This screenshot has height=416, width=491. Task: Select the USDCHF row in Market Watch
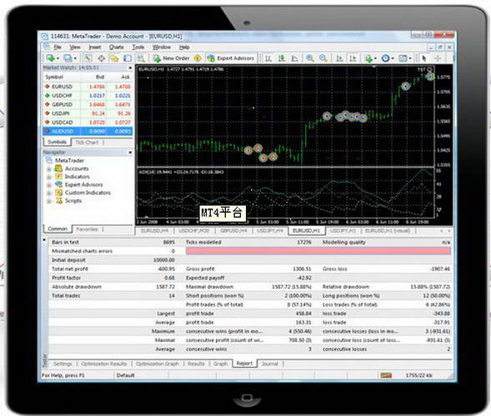click(x=88, y=96)
